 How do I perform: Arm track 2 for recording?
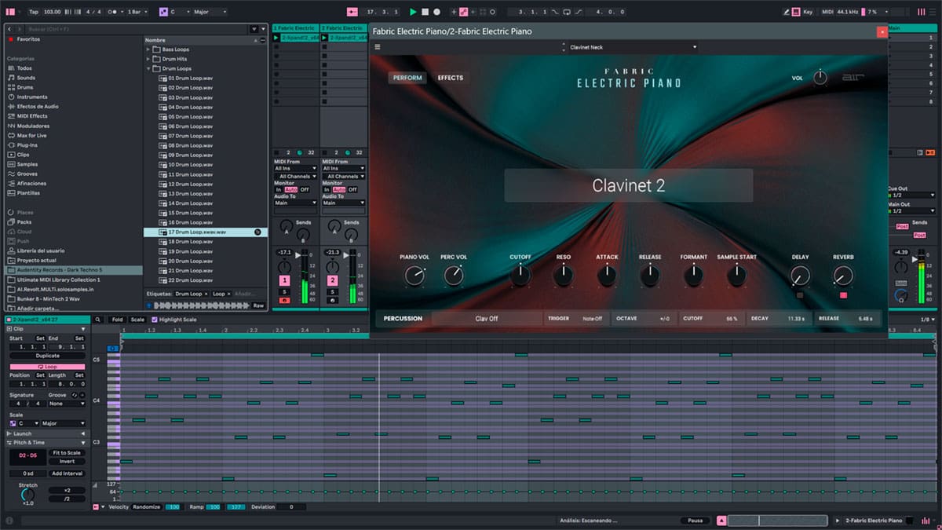coord(332,300)
